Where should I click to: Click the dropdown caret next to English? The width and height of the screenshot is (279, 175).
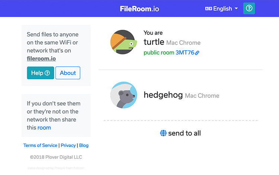click(x=236, y=9)
